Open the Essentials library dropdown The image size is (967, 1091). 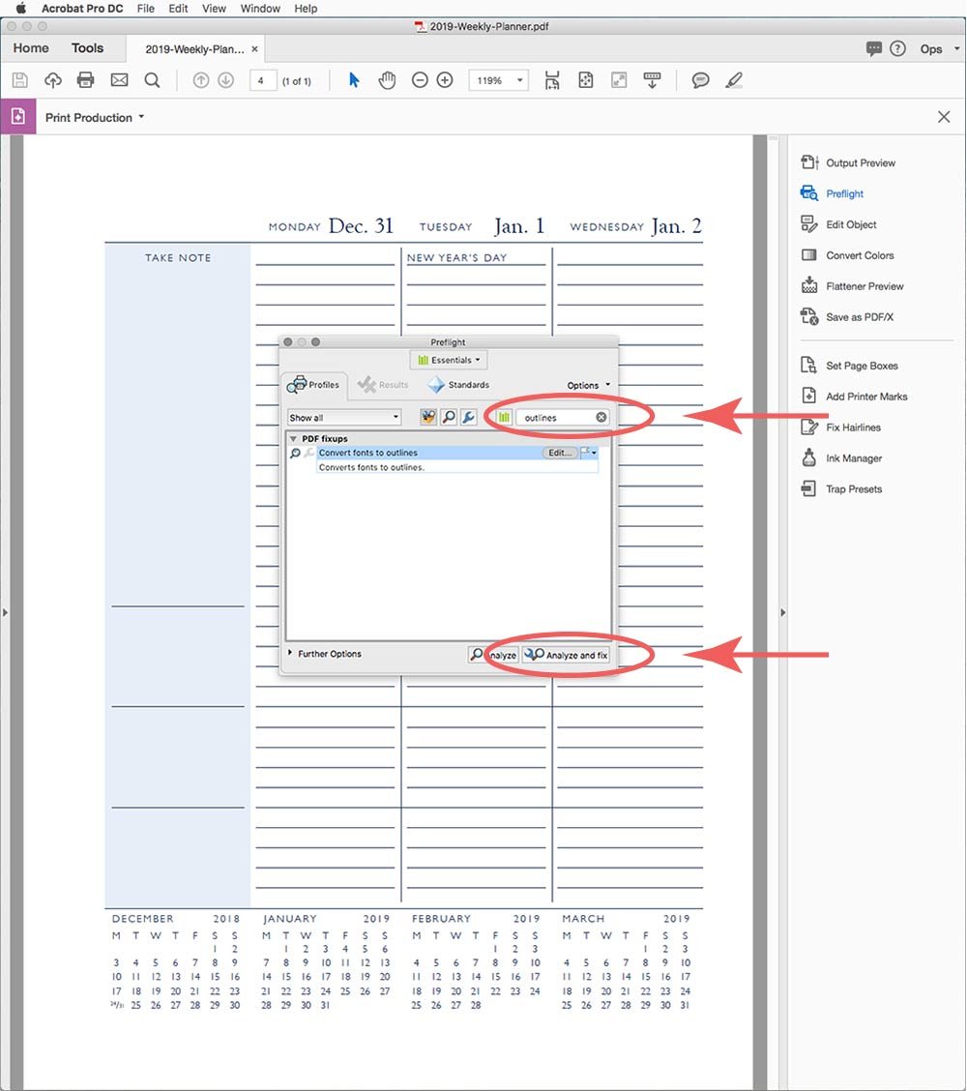[x=448, y=359]
